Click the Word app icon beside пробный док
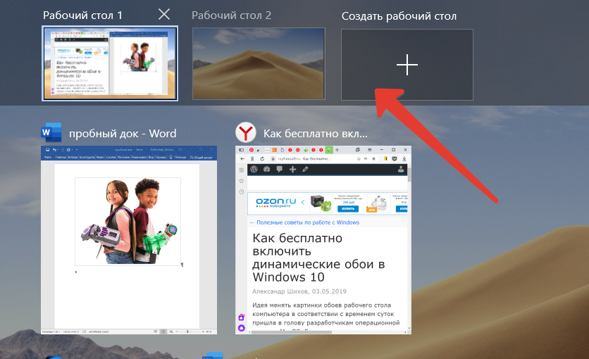 (x=51, y=132)
